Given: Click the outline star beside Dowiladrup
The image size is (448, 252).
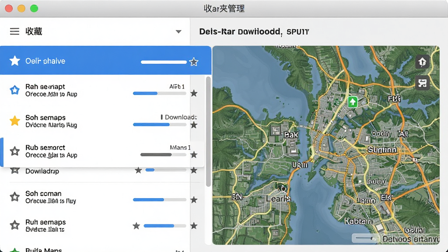Looking at the screenshot, I should click(14, 170).
